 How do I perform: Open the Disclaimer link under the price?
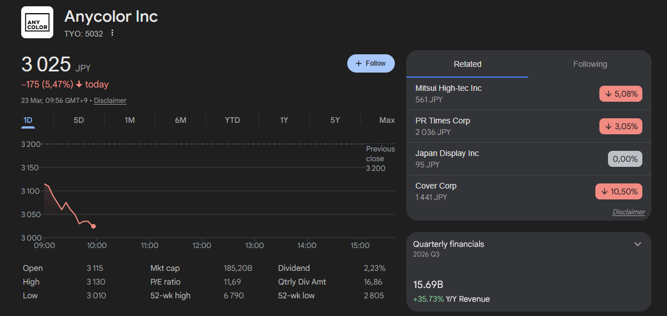110,101
